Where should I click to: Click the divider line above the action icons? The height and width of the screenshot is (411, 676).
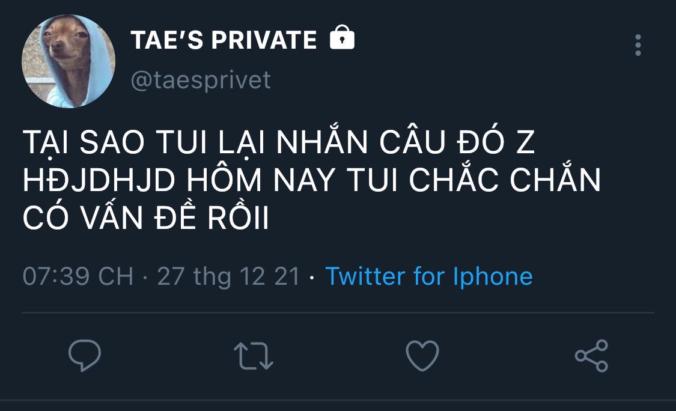pos(338,313)
